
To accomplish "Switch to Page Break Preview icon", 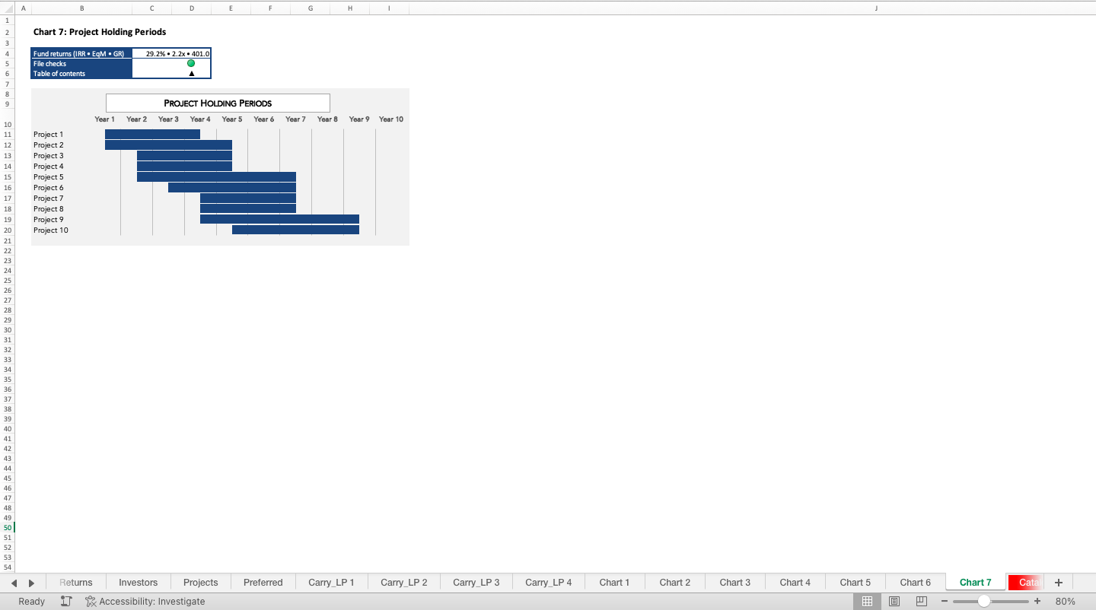I will pos(922,602).
